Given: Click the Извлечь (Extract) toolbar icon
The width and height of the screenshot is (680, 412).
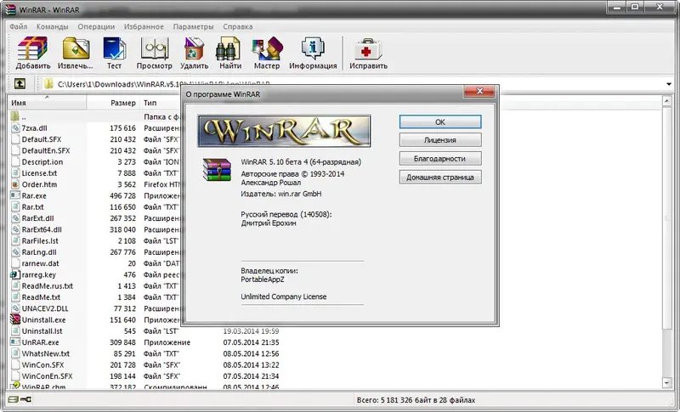Looking at the screenshot, I should point(76,48).
